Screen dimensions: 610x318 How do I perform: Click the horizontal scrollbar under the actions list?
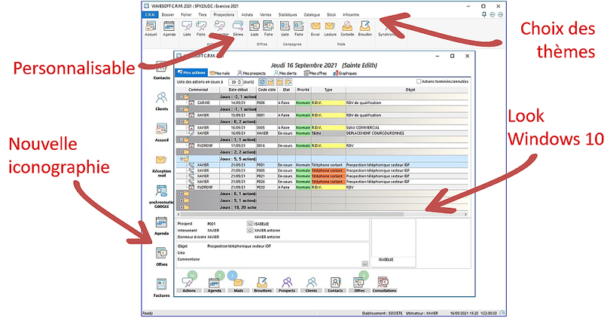pos(301,215)
